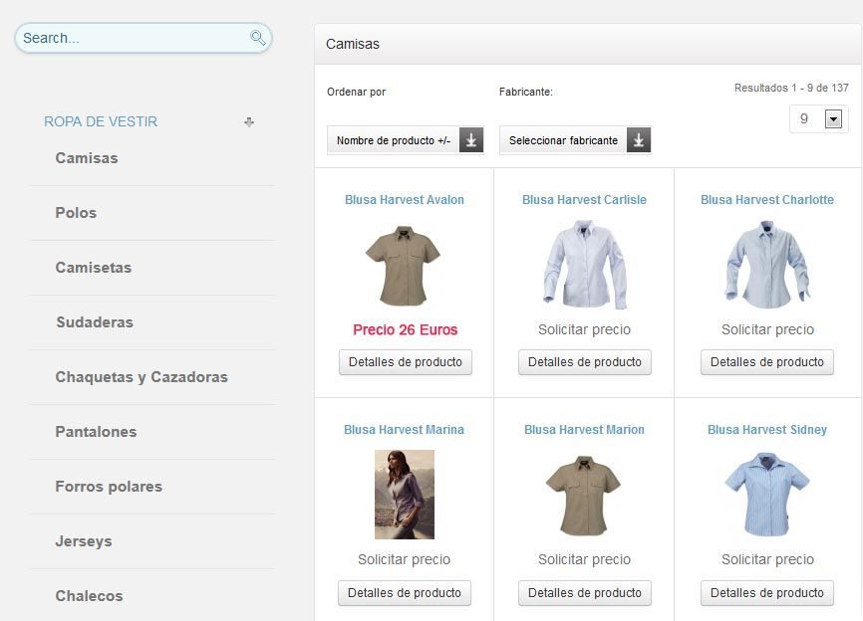Image resolution: width=863 pixels, height=621 pixels.
Task: Focus the Search input field
Action: coord(144,38)
